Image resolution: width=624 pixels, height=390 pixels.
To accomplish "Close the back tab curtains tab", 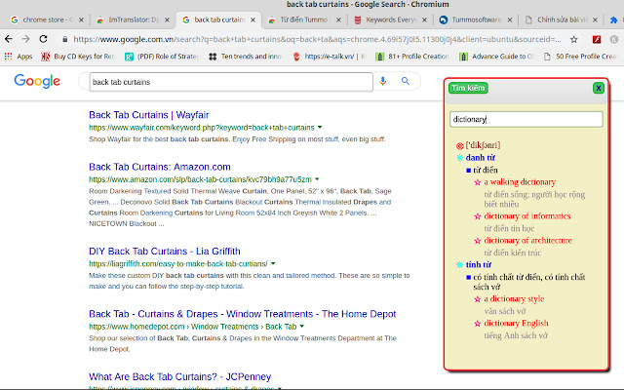I will pyautogui.click(x=253, y=19).
